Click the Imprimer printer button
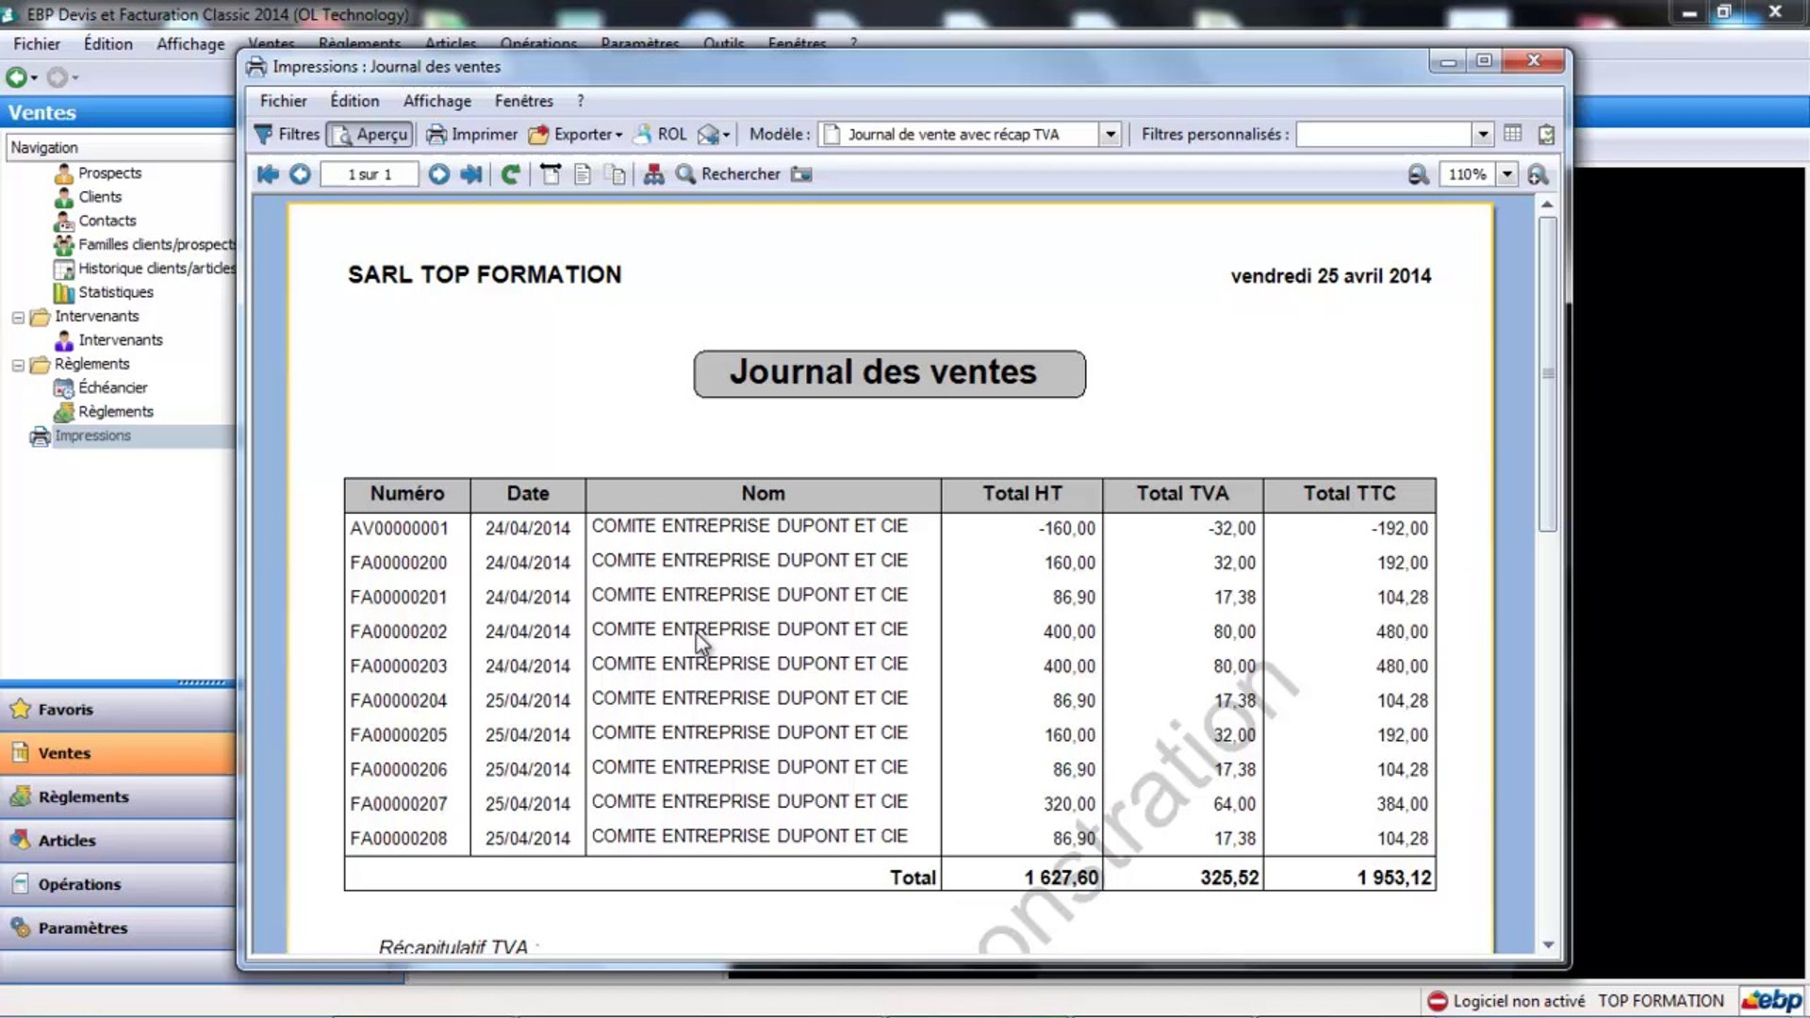 pos(471,135)
